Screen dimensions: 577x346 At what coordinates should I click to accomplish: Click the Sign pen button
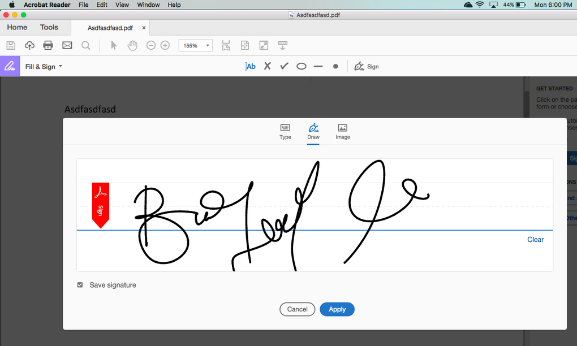click(367, 66)
